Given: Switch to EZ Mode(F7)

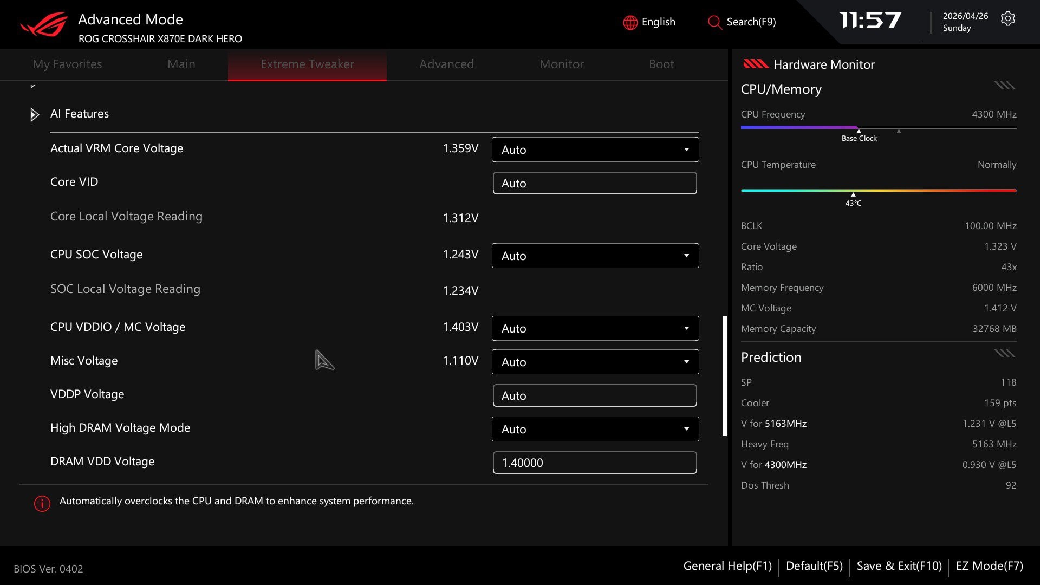Looking at the screenshot, I should pos(989,566).
